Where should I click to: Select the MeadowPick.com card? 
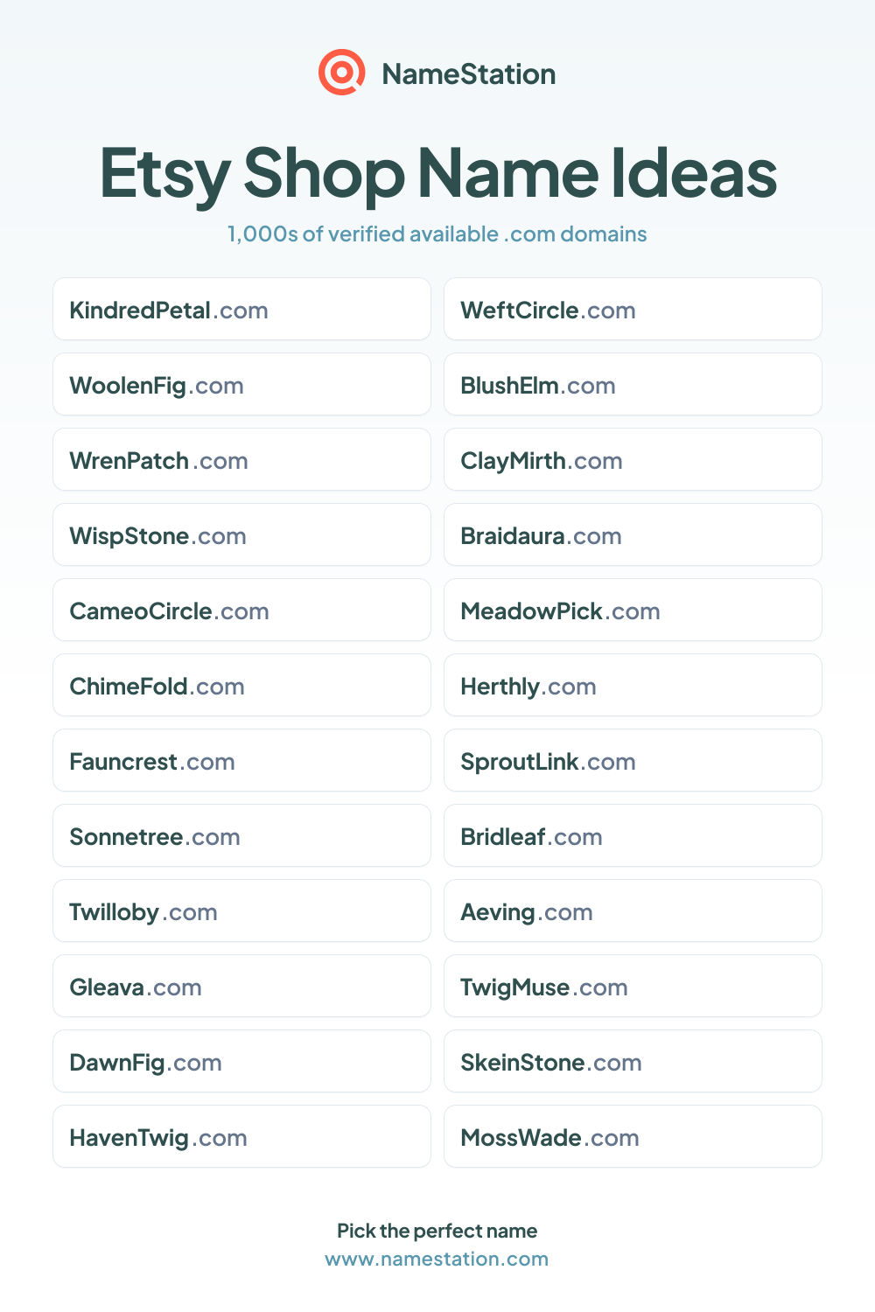pos(633,610)
